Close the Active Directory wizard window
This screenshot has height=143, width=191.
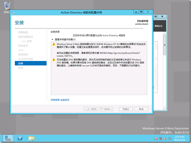point(148,12)
